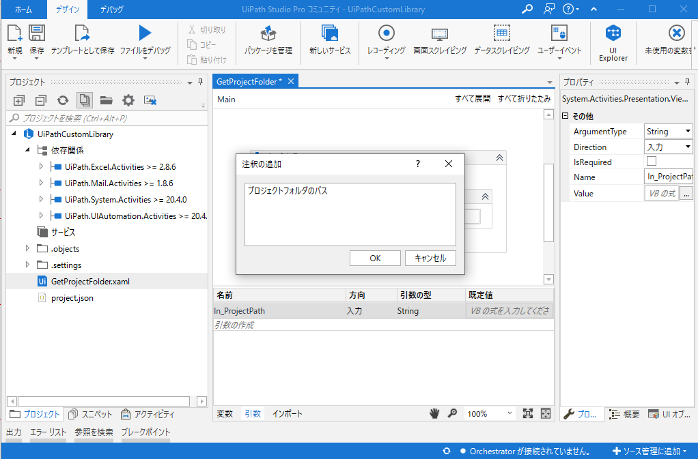Open the スニペット panel tab
The height and width of the screenshot is (459, 698).
pyautogui.click(x=90, y=414)
